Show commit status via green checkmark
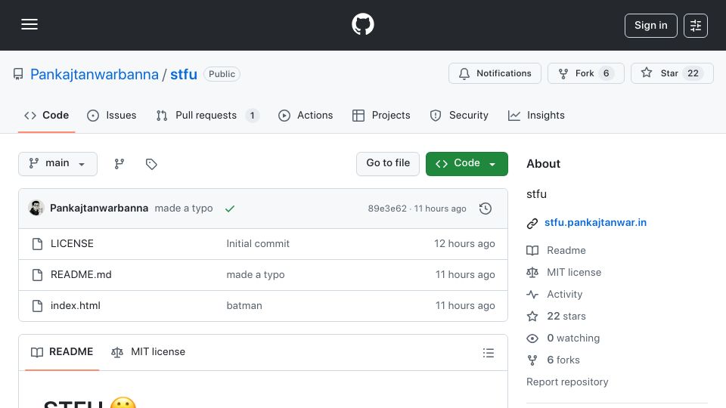The height and width of the screenshot is (408, 726). pos(230,209)
